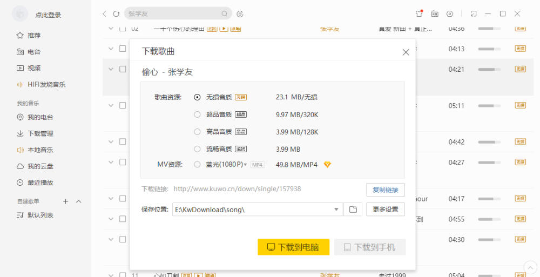The width and height of the screenshot is (540, 277).
Task: Select 流畅音质 quality option
Action: coord(197,149)
